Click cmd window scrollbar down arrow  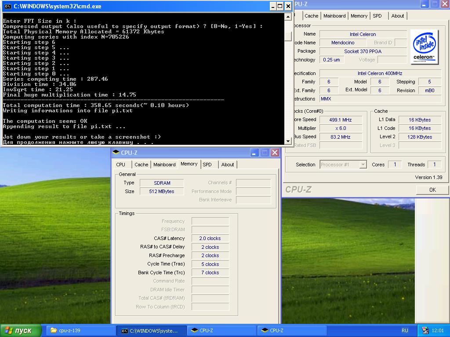288,141
